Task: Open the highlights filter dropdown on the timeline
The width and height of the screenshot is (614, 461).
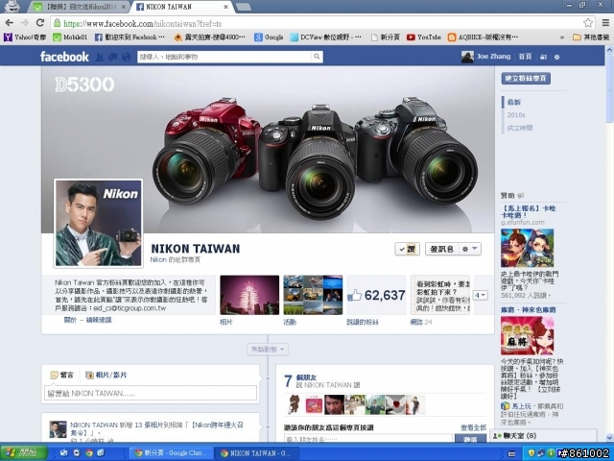Action: tap(268, 349)
